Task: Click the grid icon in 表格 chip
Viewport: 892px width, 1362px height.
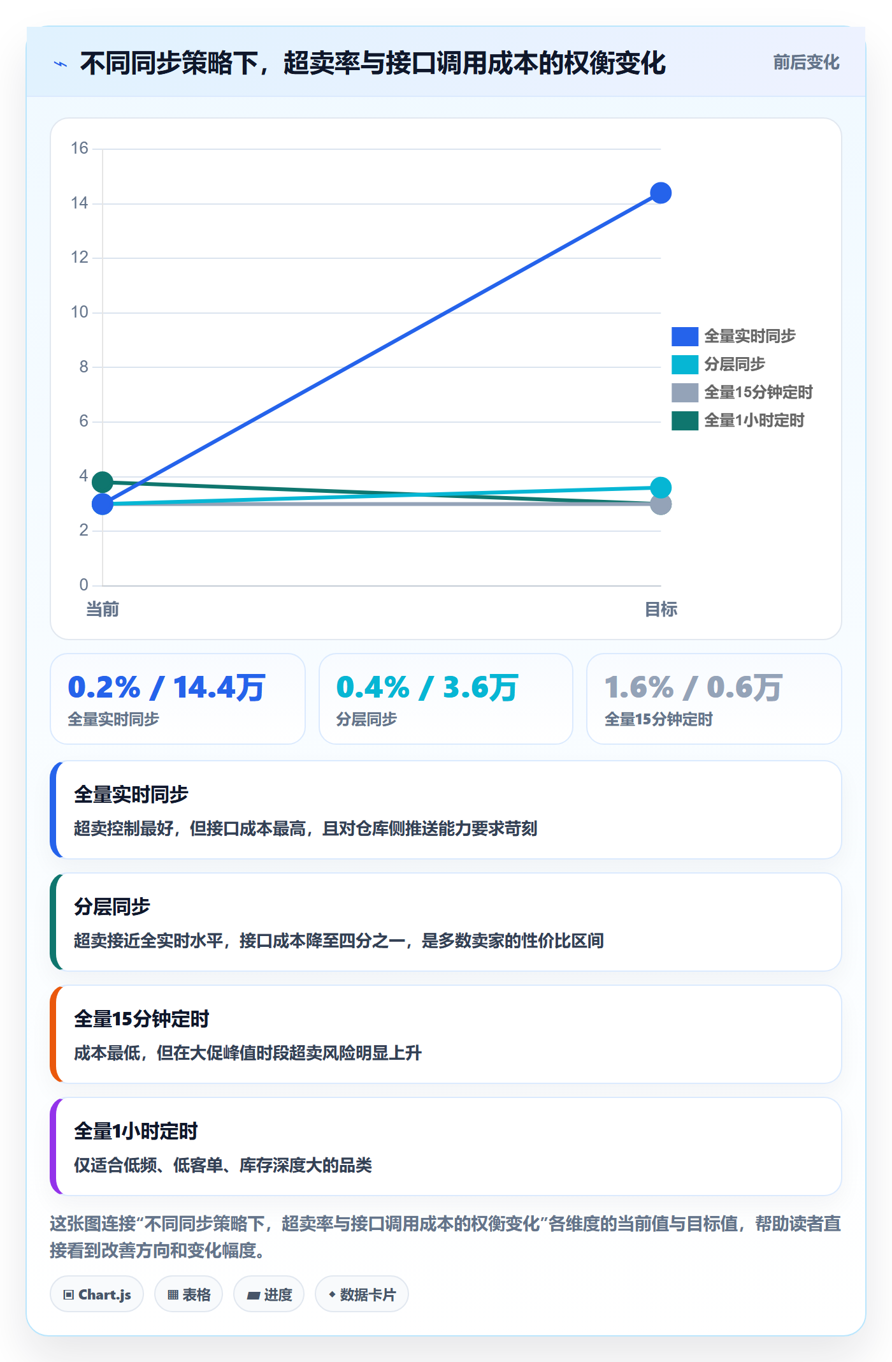Action: [173, 1295]
